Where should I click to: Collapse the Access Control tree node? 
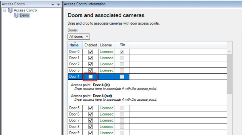[x=4, y=10]
